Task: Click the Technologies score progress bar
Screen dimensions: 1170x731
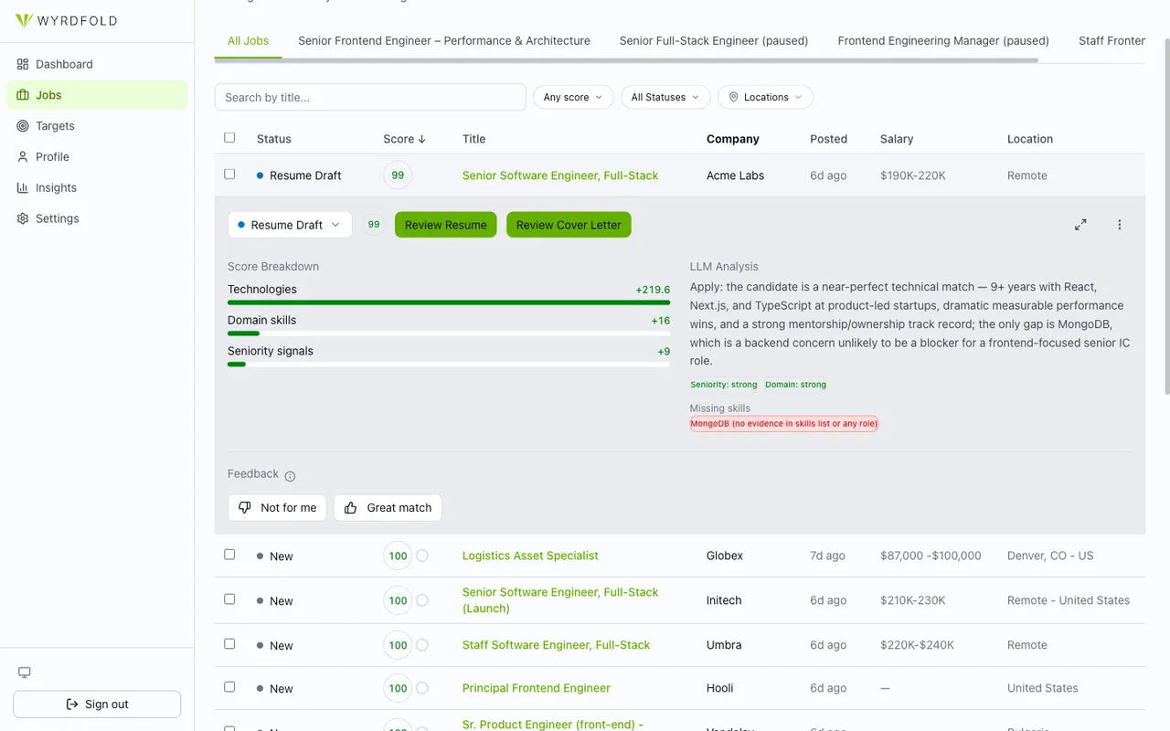Action: (449, 302)
